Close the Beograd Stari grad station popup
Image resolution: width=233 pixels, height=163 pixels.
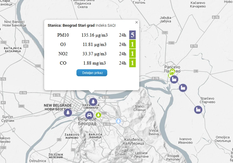(x=137, y=22)
